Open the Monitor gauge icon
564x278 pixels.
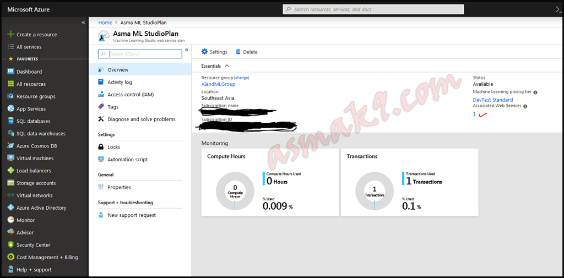(10, 220)
